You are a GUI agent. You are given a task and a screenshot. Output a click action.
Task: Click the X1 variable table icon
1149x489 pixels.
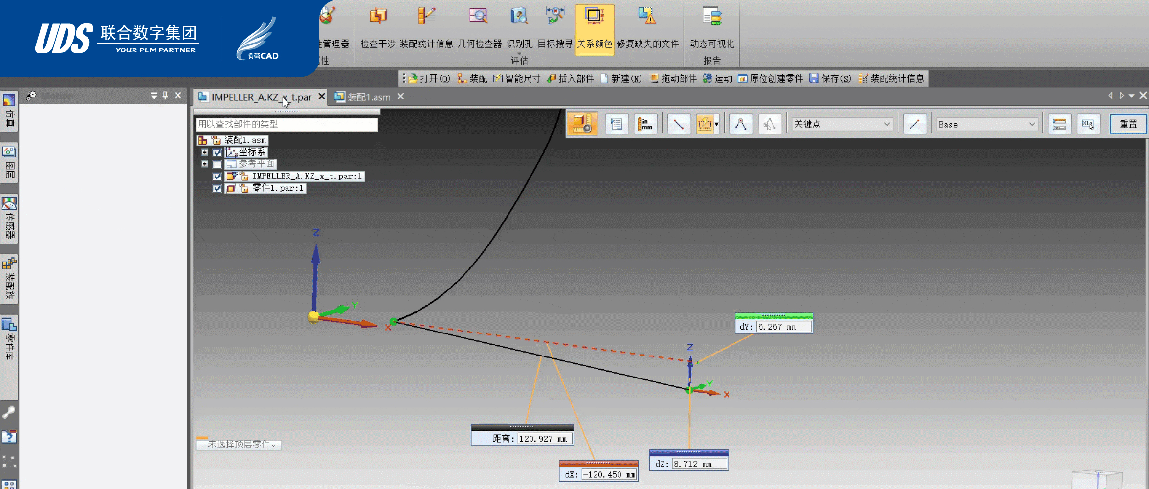(1088, 124)
